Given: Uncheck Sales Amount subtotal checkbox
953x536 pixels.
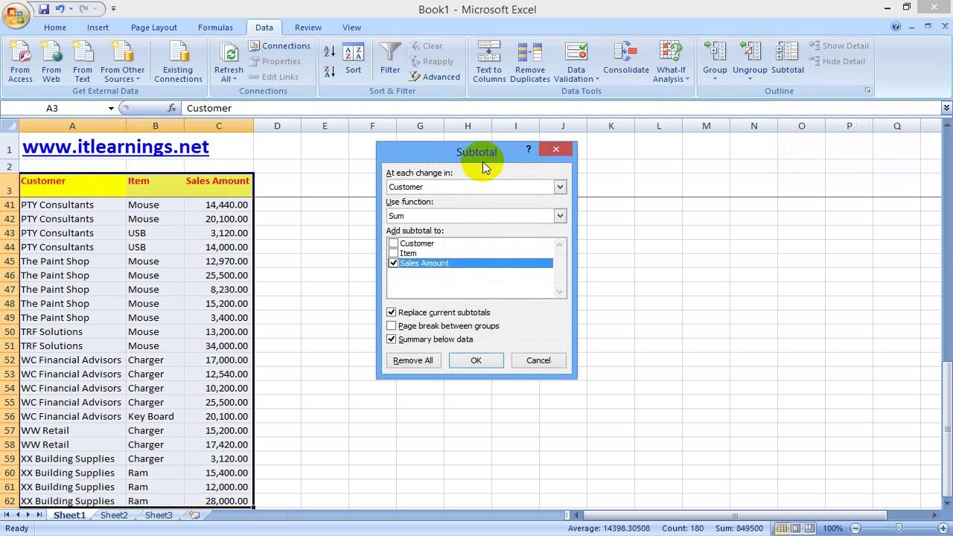Looking at the screenshot, I should (393, 263).
